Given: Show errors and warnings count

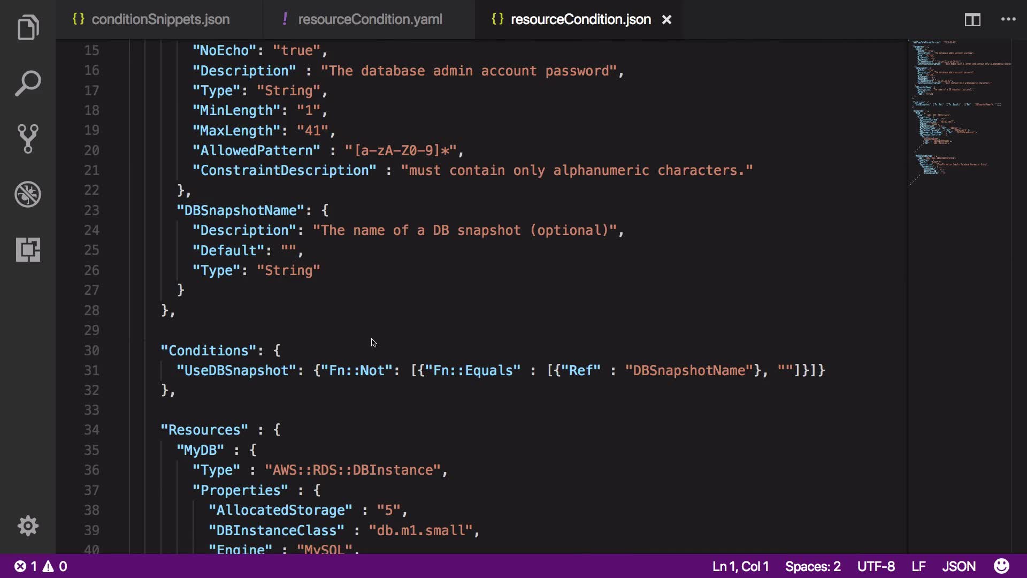Looking at the screenshot, I should (41, 566).
